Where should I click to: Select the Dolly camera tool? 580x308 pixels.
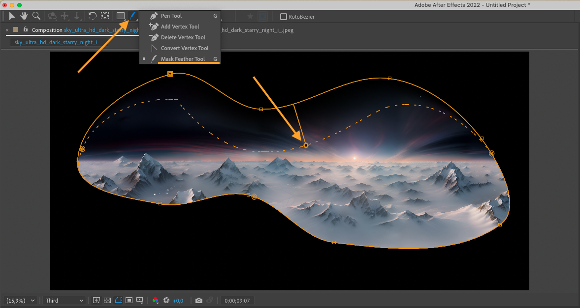click(x=77, y=16)
